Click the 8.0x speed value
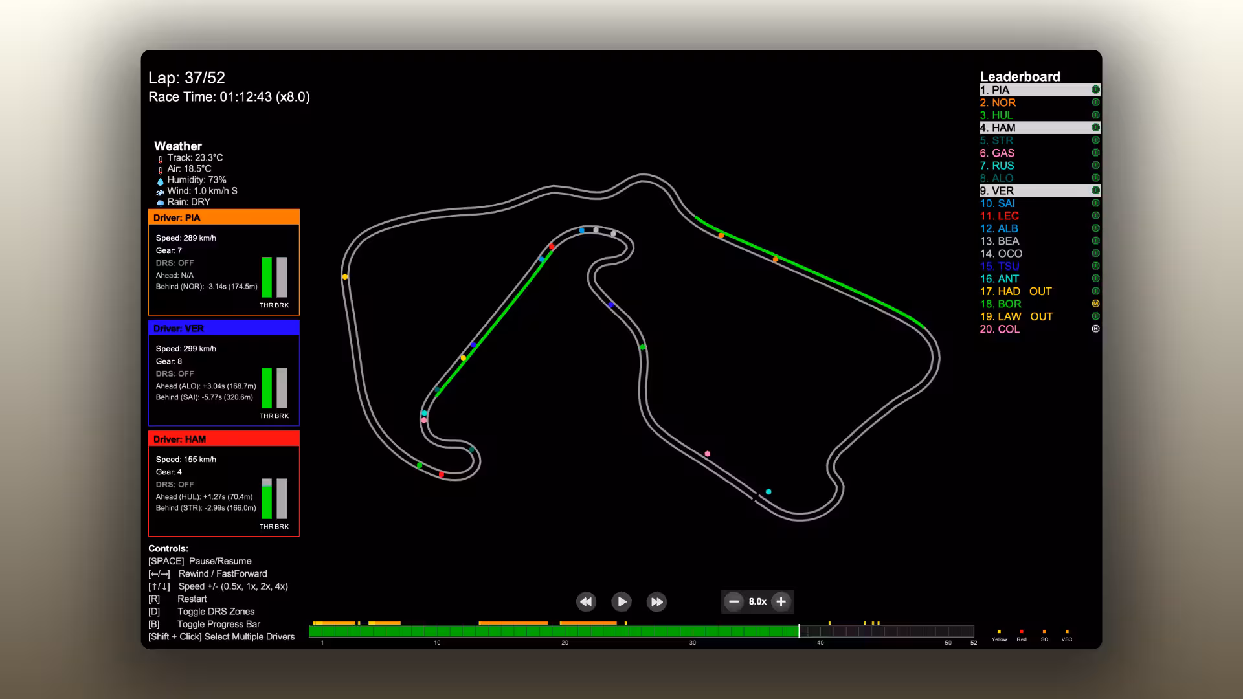Viewport: 1243px width, 699px height. coord(757,601)
